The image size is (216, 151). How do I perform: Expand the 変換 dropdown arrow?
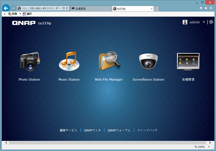coord(20,14)
